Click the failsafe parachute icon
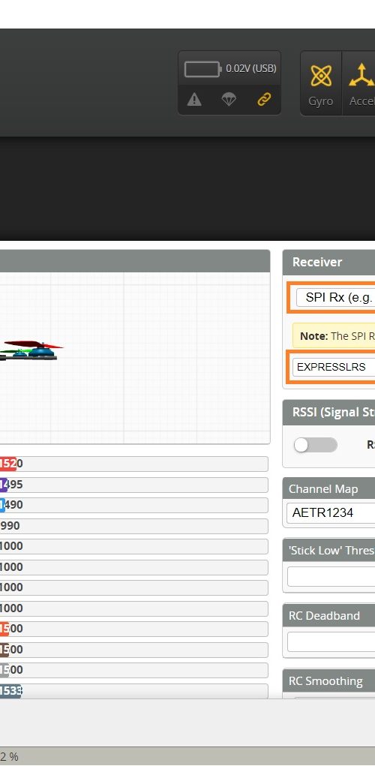Viewport: 375px width, 766px height. pos(229,100)
